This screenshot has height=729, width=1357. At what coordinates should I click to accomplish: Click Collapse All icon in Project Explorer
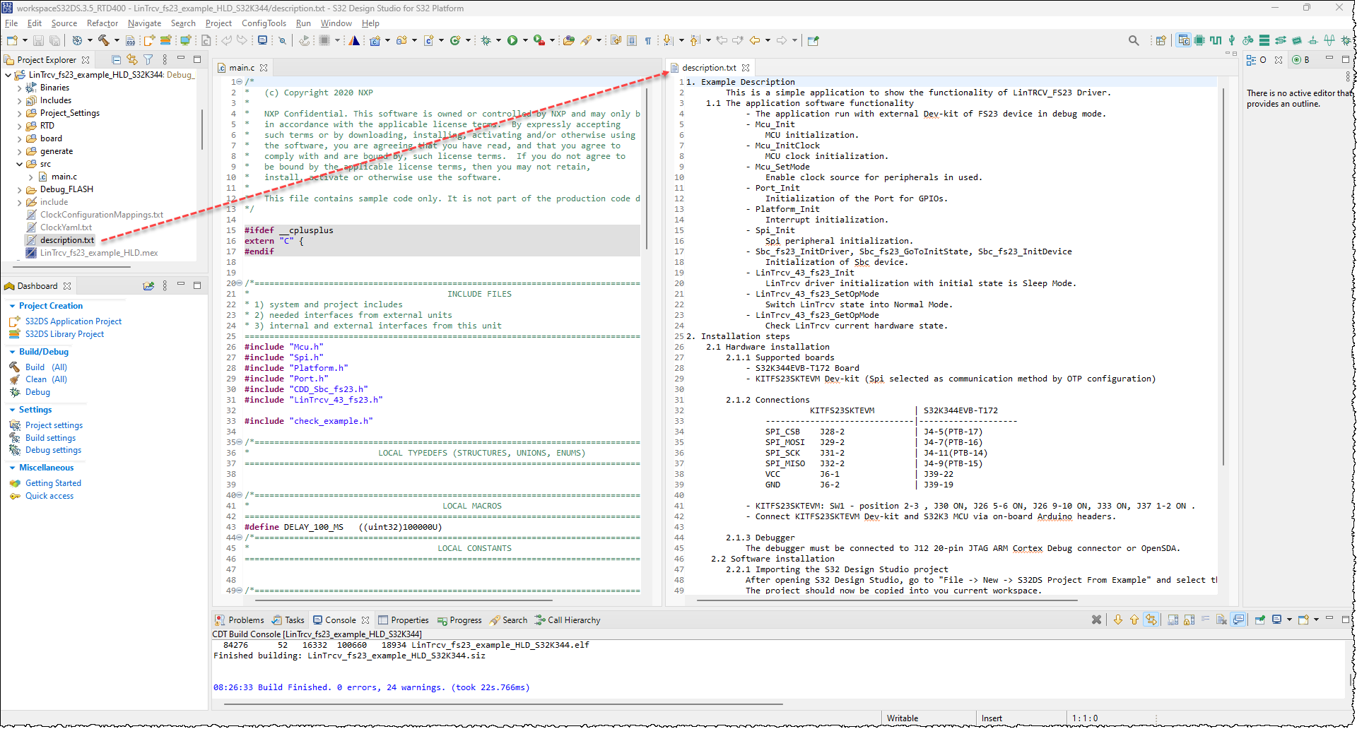tap(117, 59)
